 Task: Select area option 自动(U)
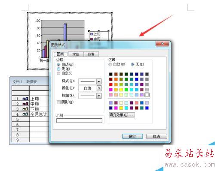pos(117,64)
